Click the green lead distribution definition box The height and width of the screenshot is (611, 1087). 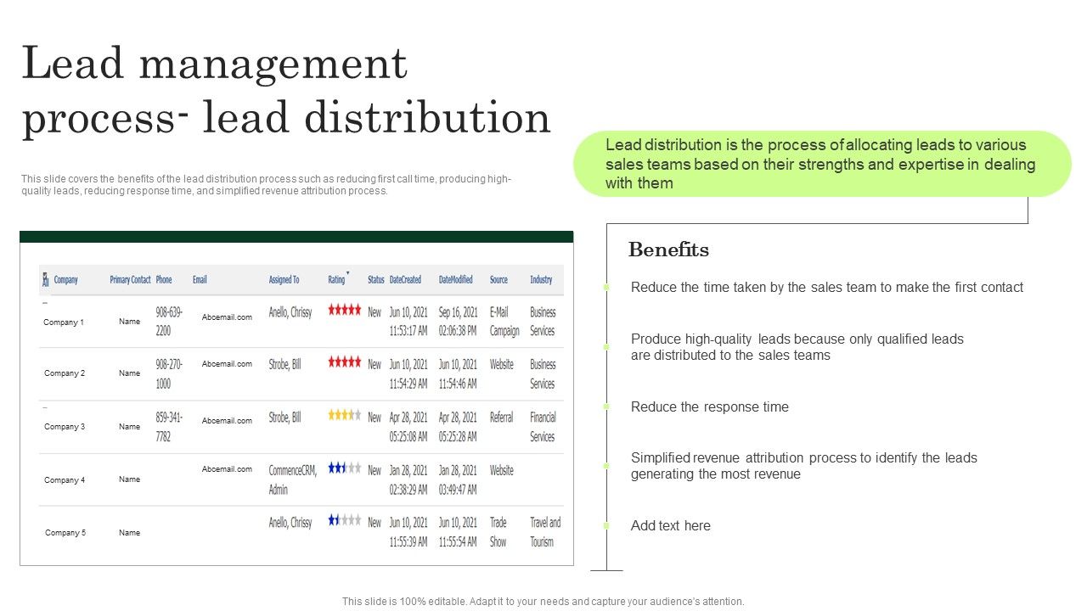[823, 164]
